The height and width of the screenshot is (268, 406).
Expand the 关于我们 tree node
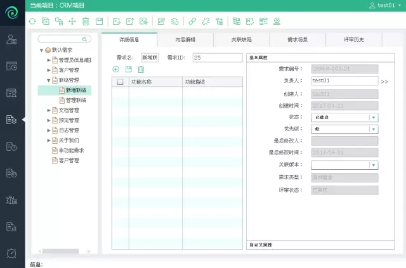point(49,141)
